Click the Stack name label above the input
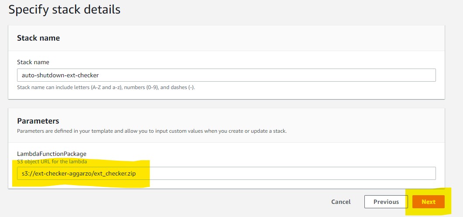The height and width of the screenshot is (217, 463). (33, 62)
